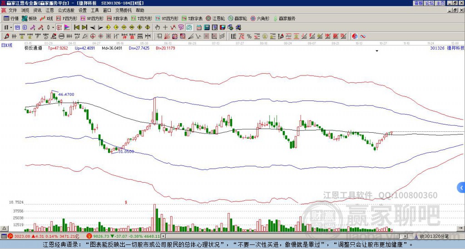Click the 46.4700 high price label
Image resolution: width=465 pixels, height=249 pixels.
click(x=66, y=95)
